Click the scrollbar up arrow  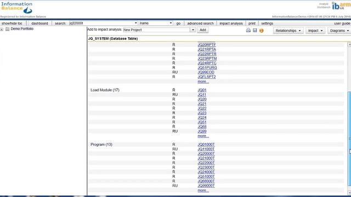tap(349, 44)
